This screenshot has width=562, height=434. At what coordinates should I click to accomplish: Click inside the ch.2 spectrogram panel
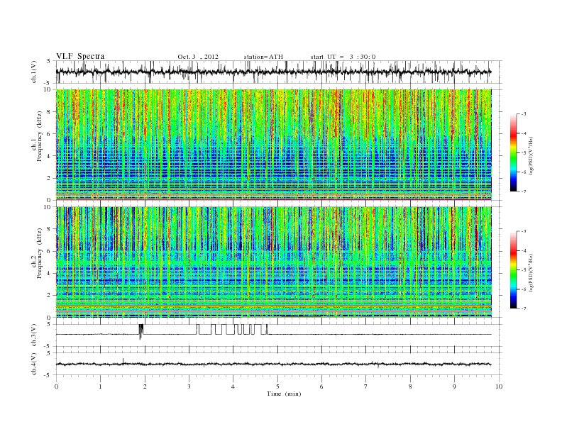(x=273, y=262)
